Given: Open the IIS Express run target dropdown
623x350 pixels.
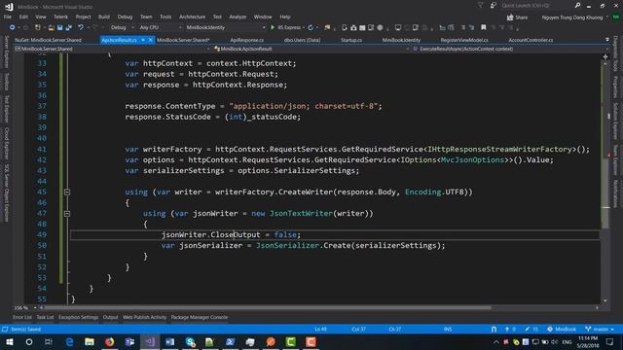Looking at the screenshot, I should tap(303, 27).
